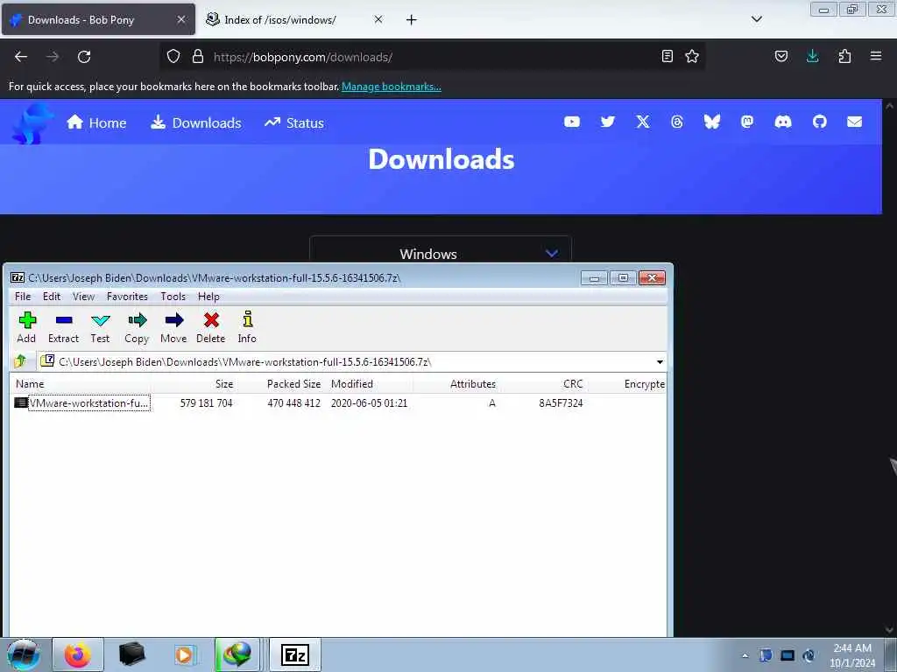This screenshot has width=897, height=672.
Task: Click the red Delete icon in 7-Zip
Action: [x=210, y=327]
